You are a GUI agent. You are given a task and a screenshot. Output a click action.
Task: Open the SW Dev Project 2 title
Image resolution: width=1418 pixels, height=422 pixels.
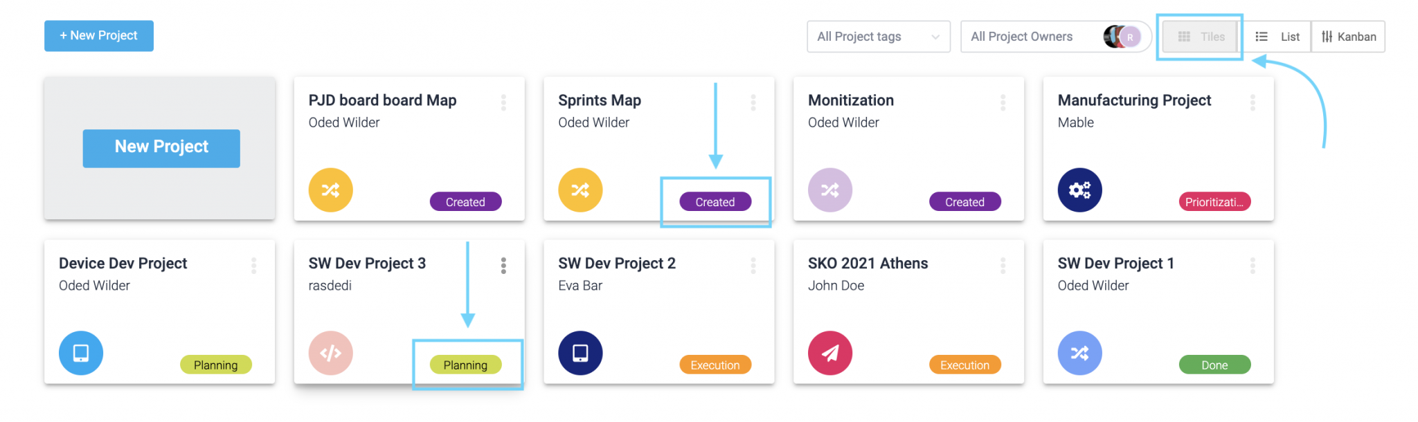point(617,264)
